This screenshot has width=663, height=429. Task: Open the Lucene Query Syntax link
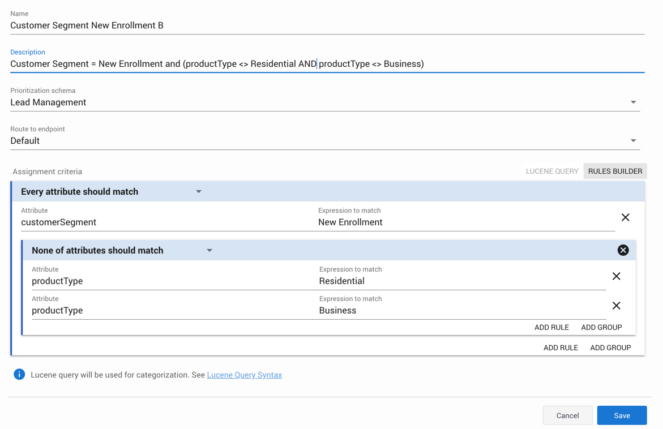[244, 375]
